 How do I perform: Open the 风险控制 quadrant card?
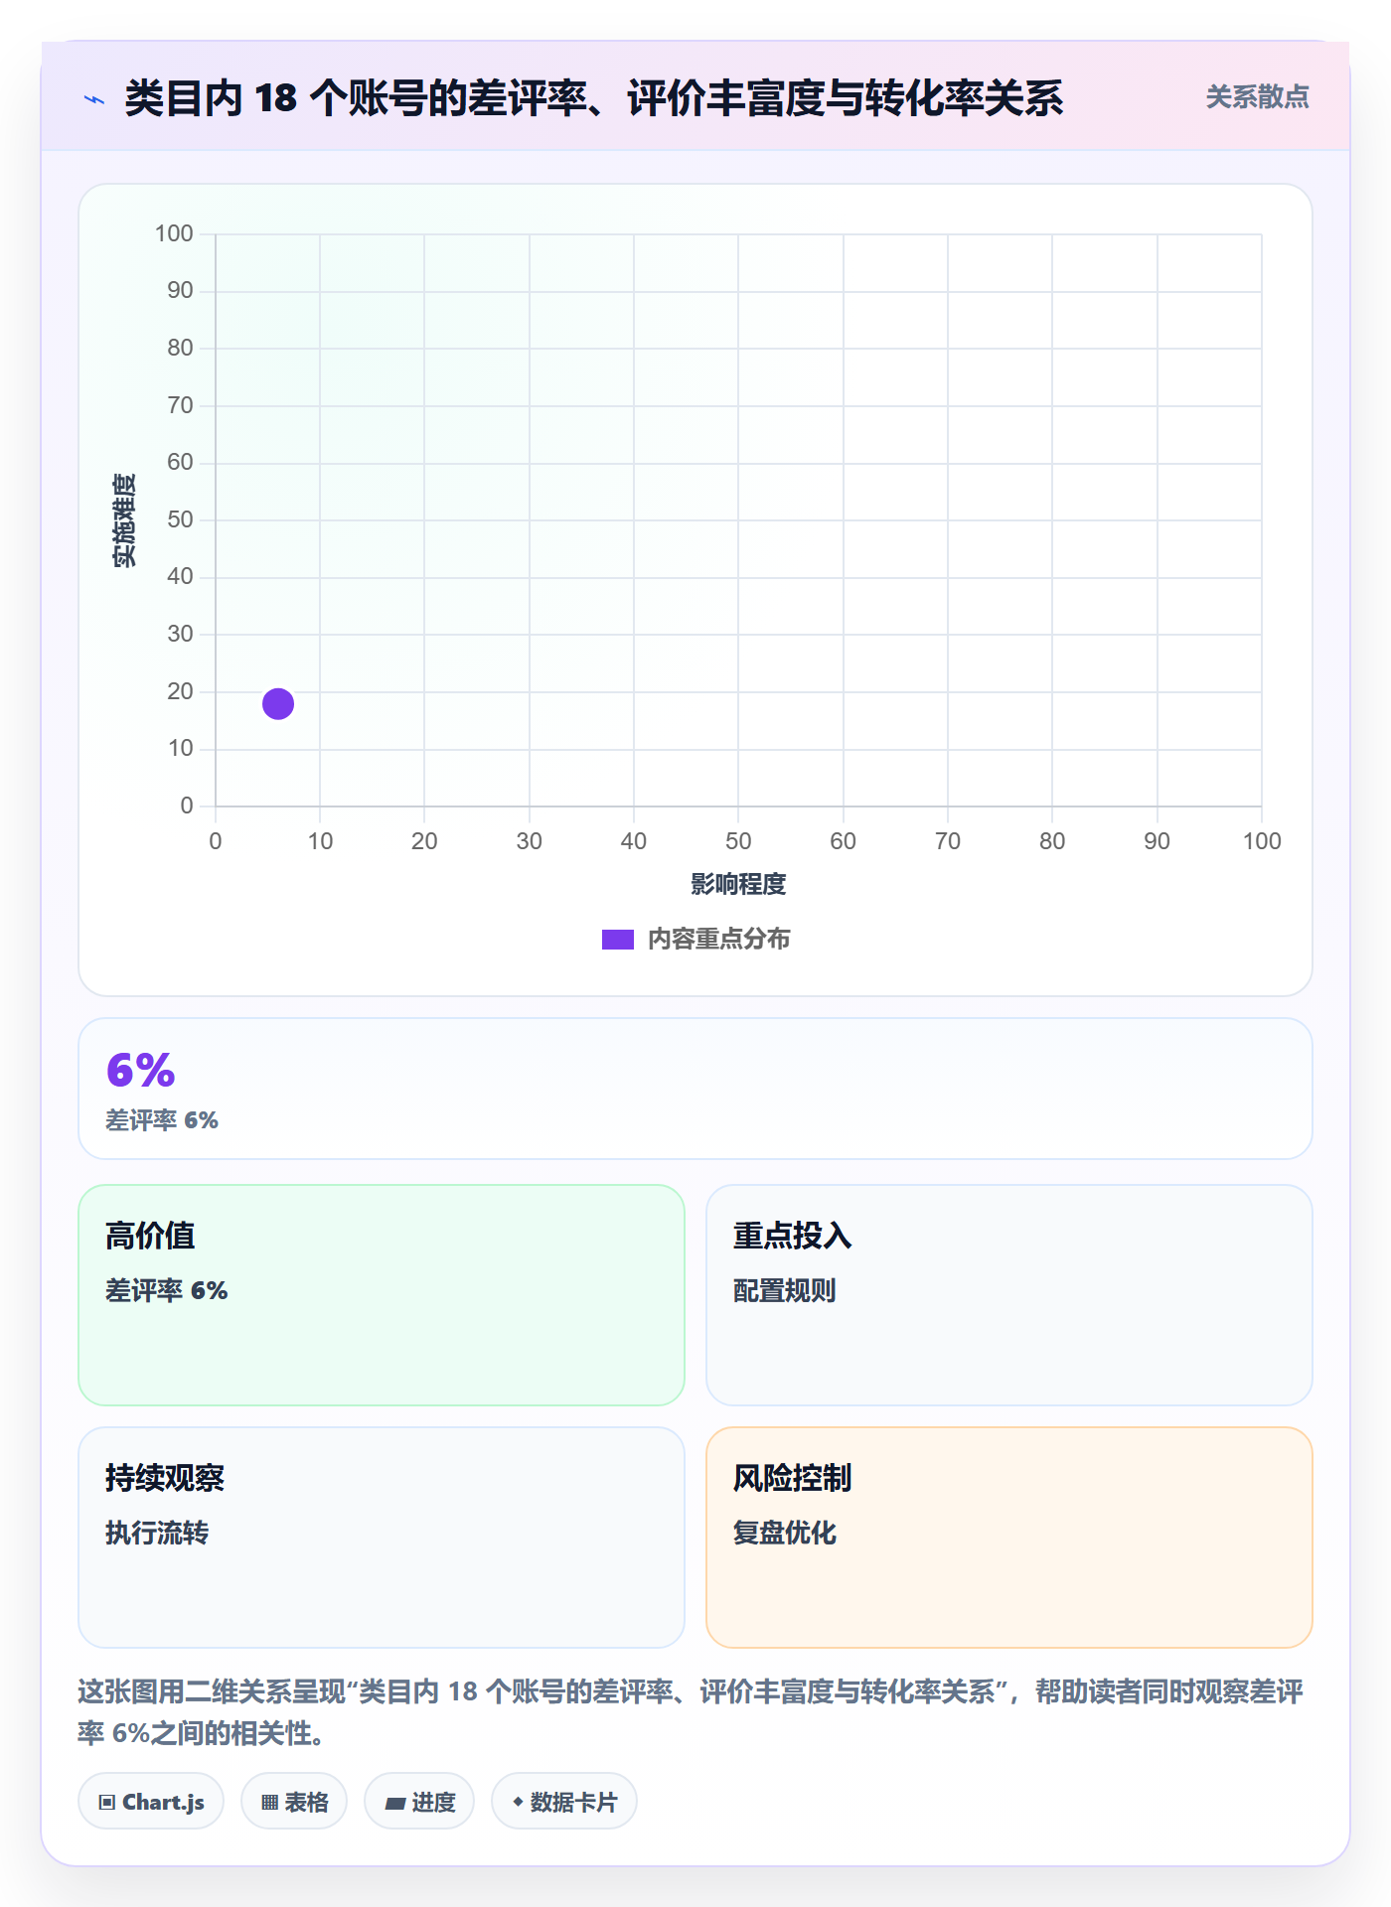pos(1008,1537)
